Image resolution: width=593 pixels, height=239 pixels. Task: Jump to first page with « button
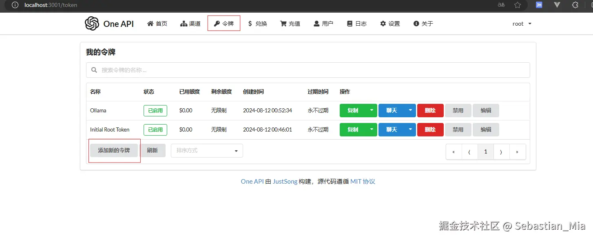click(x=454, y=151)
